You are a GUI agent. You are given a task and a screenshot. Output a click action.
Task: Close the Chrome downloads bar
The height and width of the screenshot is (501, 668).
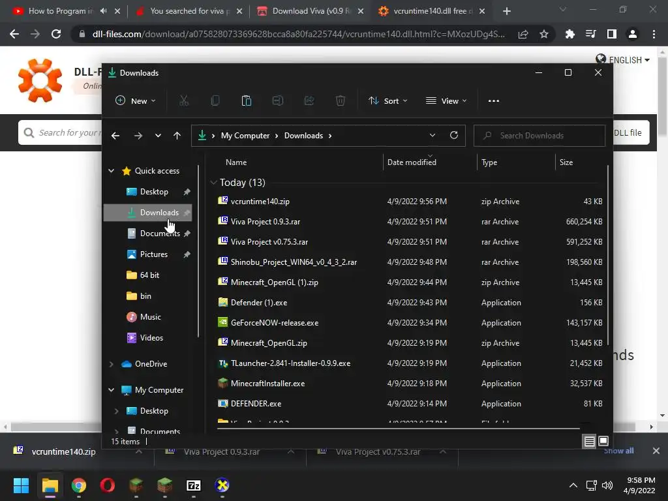coord(656,451)
